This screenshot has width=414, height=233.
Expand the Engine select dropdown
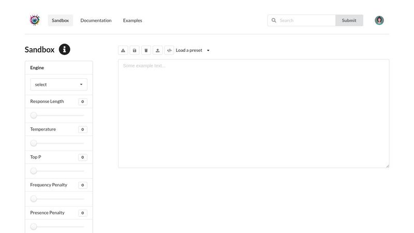[58, 84]
